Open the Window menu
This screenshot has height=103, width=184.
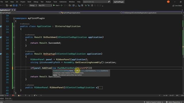point(72,2)
